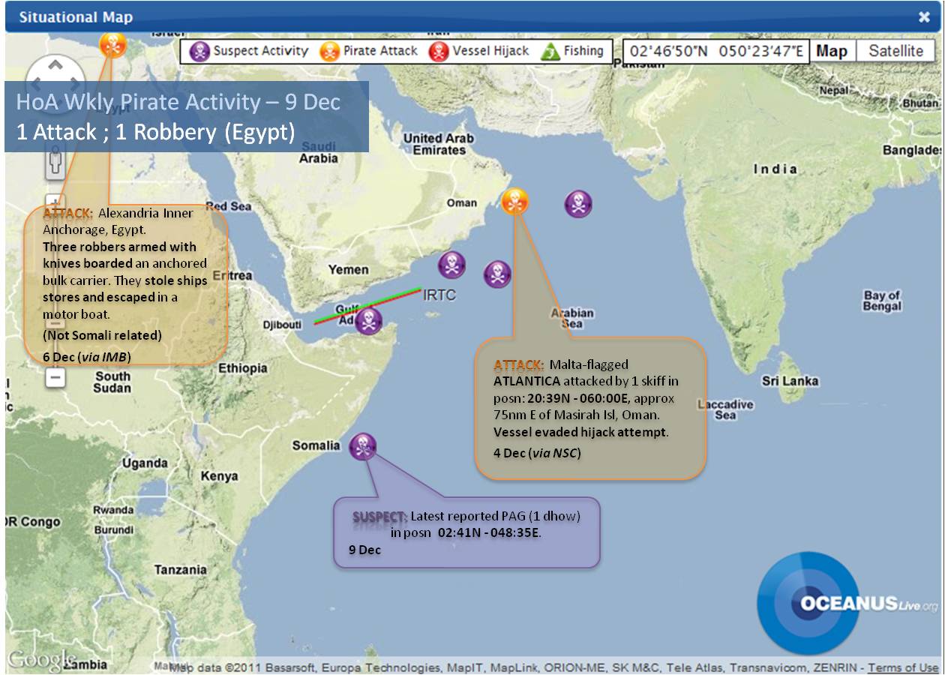Click the Fishing legend icon
Screen dimensions: 945x675
coord(550,51)
